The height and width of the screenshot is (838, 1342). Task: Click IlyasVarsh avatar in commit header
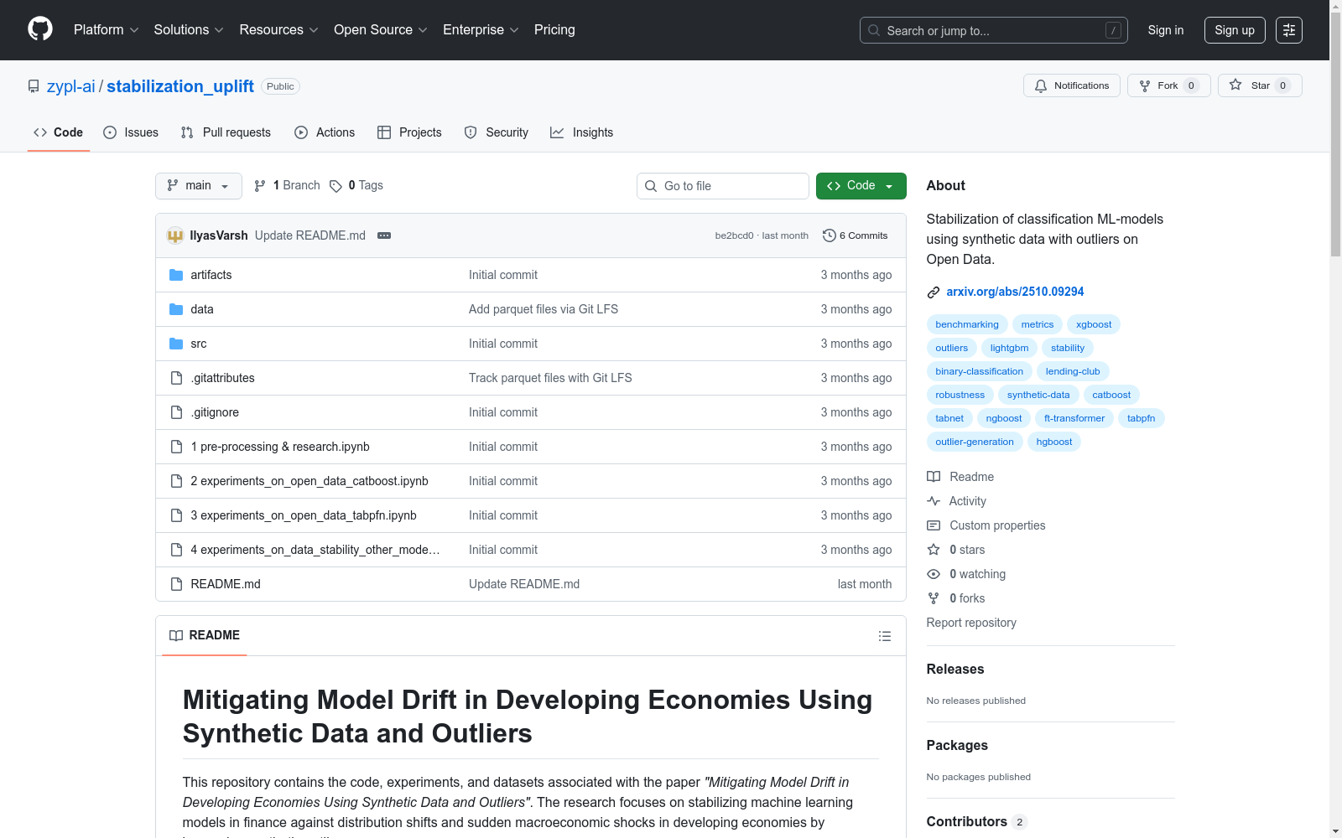click(174, 235)
